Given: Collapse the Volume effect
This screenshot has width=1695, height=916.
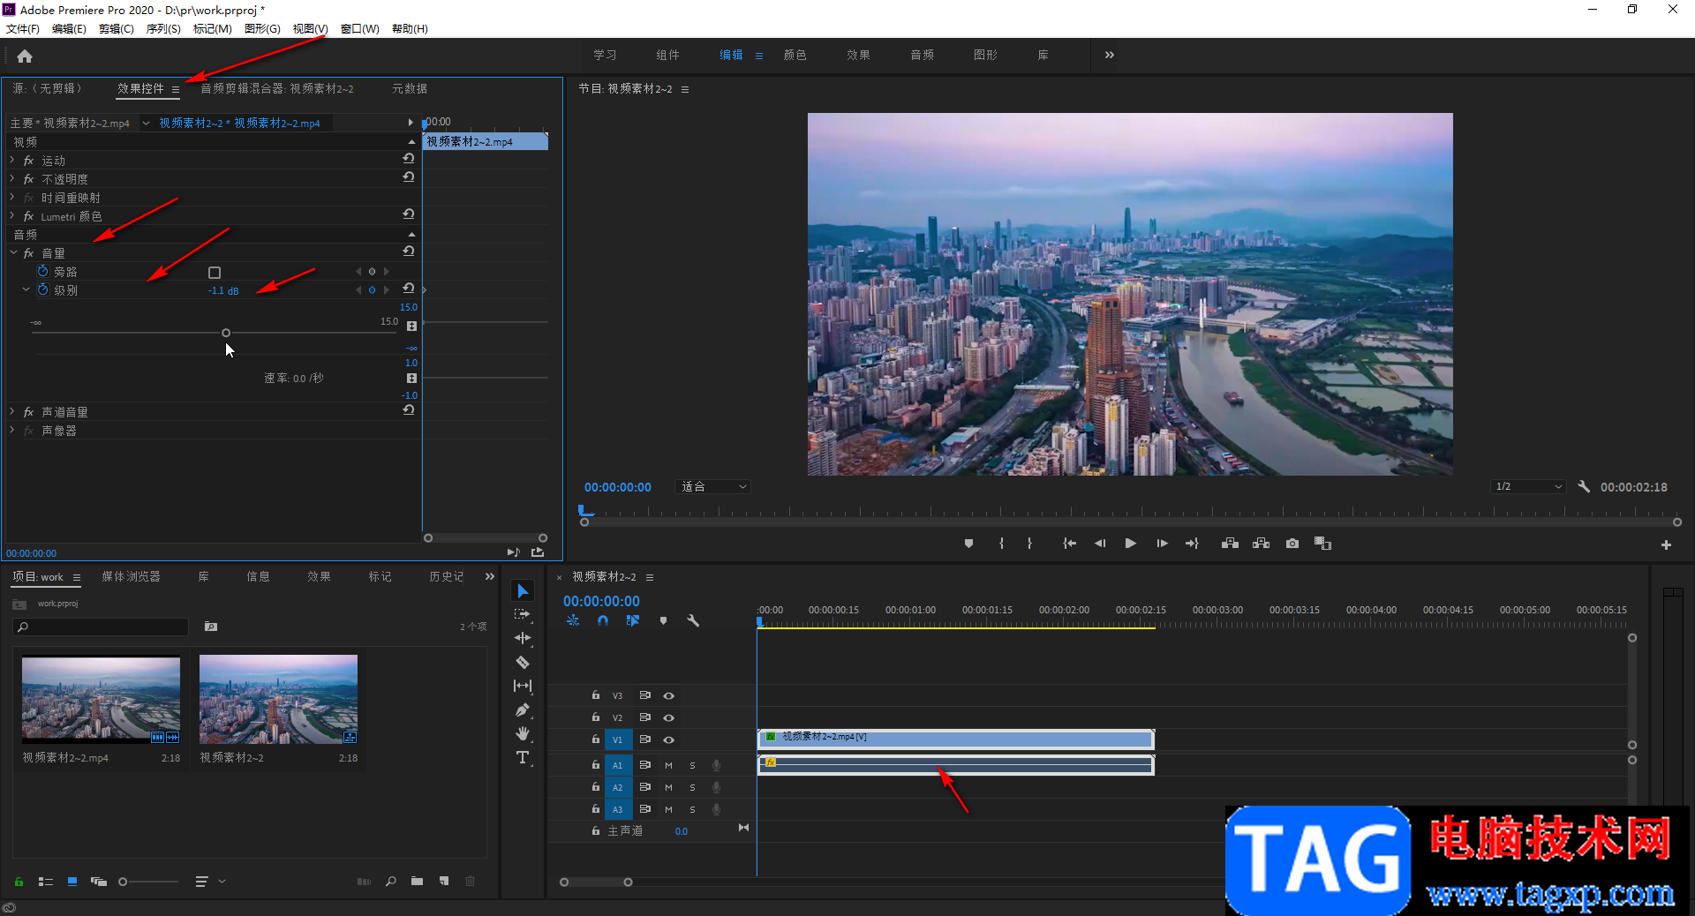Looking at the screenshot, I should coord(13,252).
